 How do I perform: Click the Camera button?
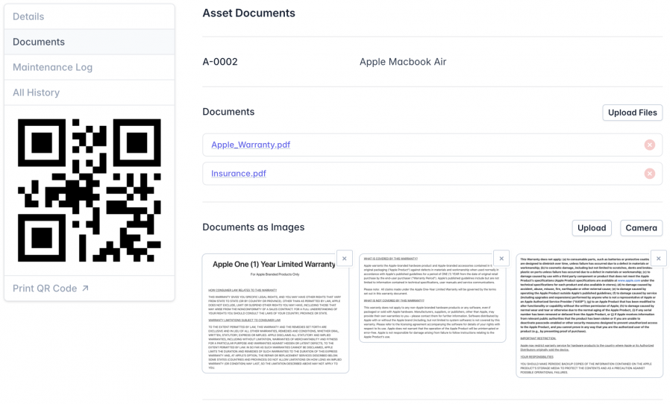point(642,228)
